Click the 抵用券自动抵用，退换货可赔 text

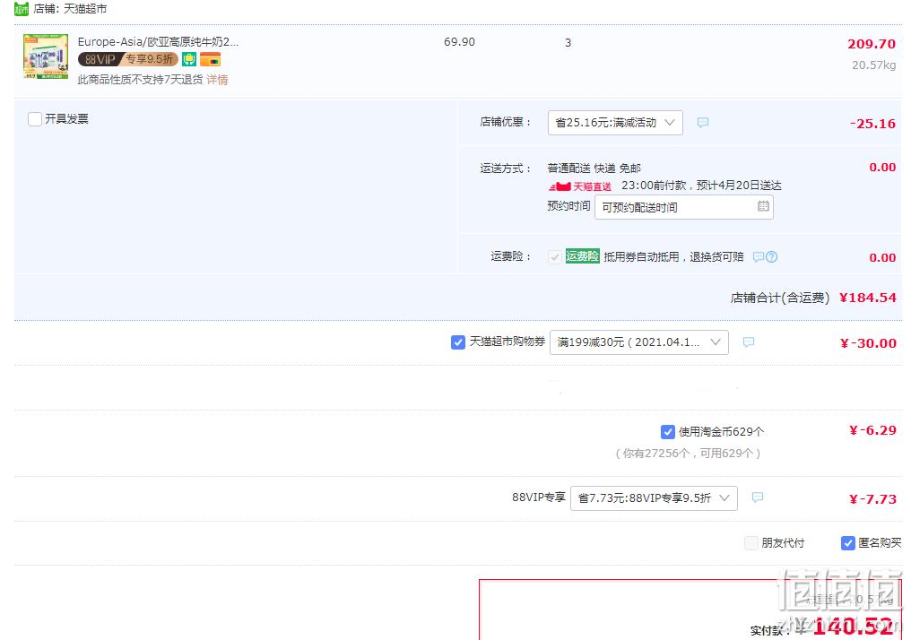coord(674,256)
